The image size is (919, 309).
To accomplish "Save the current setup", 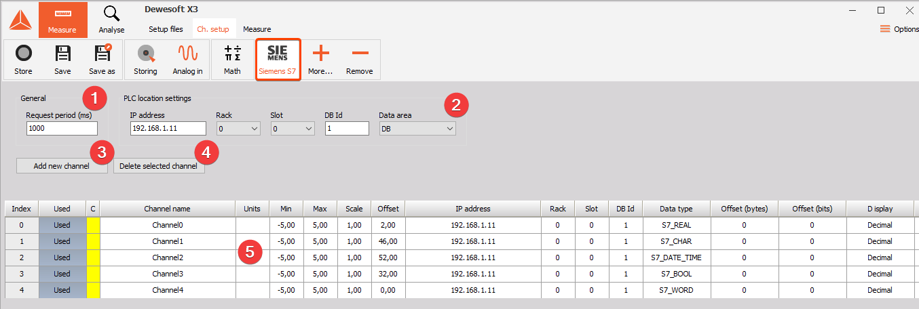I will [62, 60].
